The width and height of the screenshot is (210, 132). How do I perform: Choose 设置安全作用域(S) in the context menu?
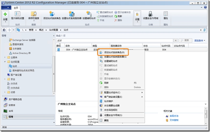click(x=122, y=115)
